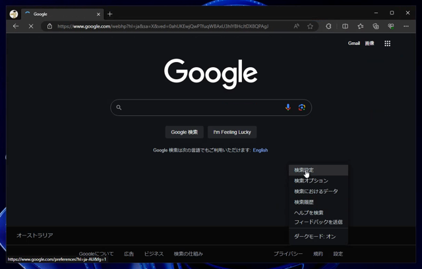This screenshot has height=269, width=422.
Task: Switch language to English
Action: [260, 150]
